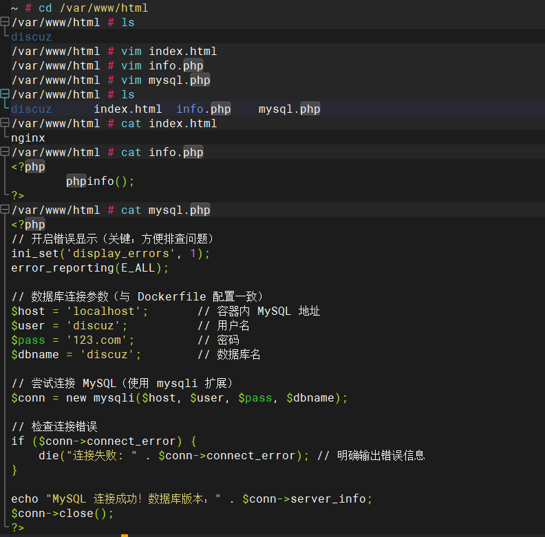This screenshot has width=545, height=537.
Task: Click the 'phpinfo();' line
Action: (x=100, y=181)
